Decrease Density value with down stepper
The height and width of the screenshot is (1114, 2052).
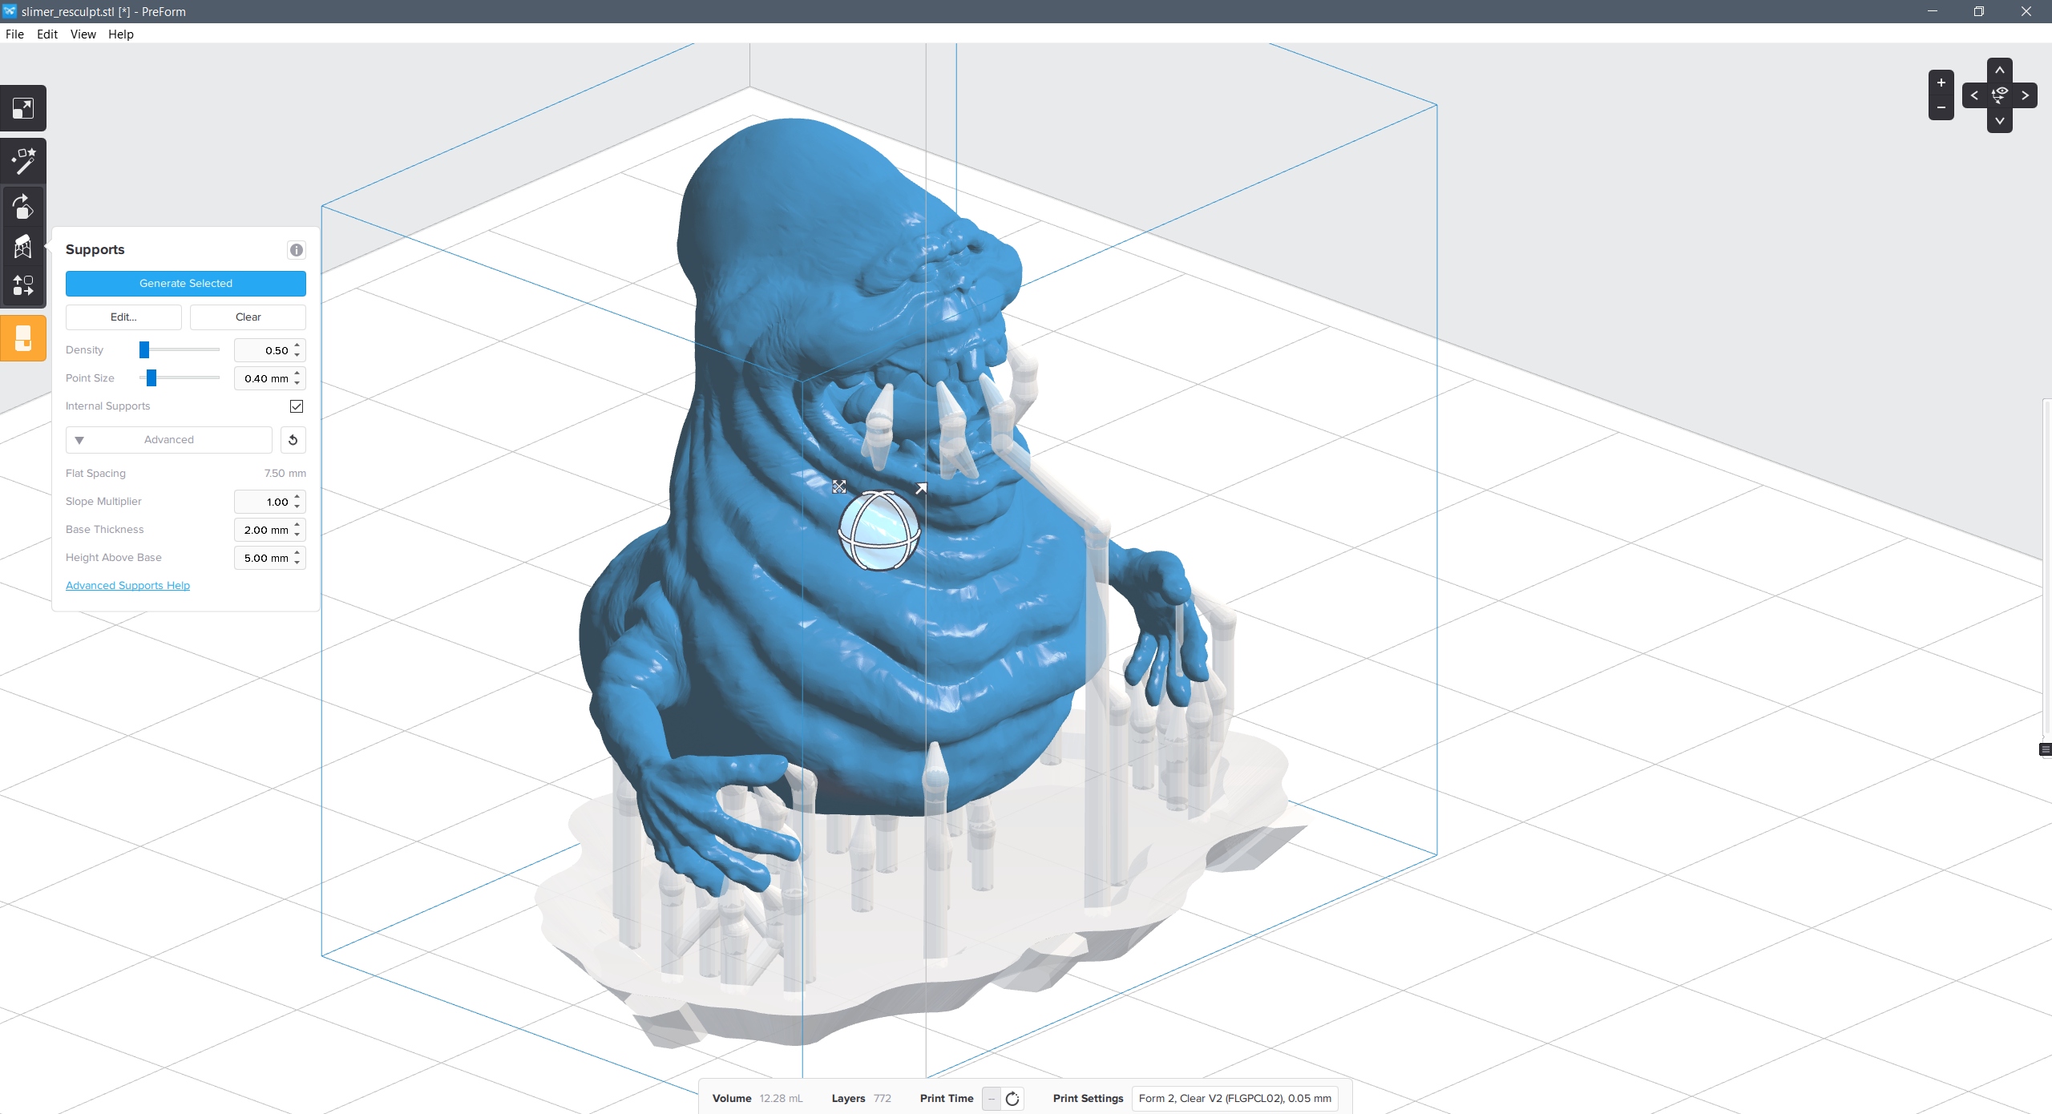click(x=297, y=355)
